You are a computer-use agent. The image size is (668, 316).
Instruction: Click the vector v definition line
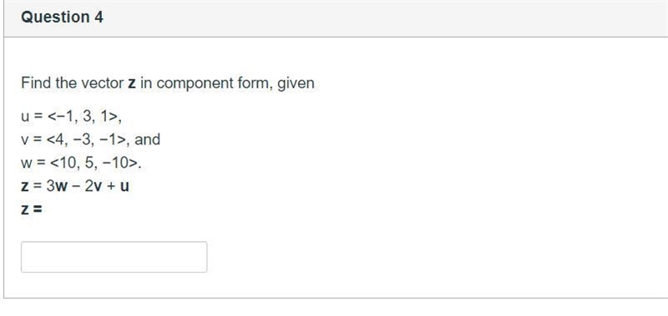tap(90, 139)
